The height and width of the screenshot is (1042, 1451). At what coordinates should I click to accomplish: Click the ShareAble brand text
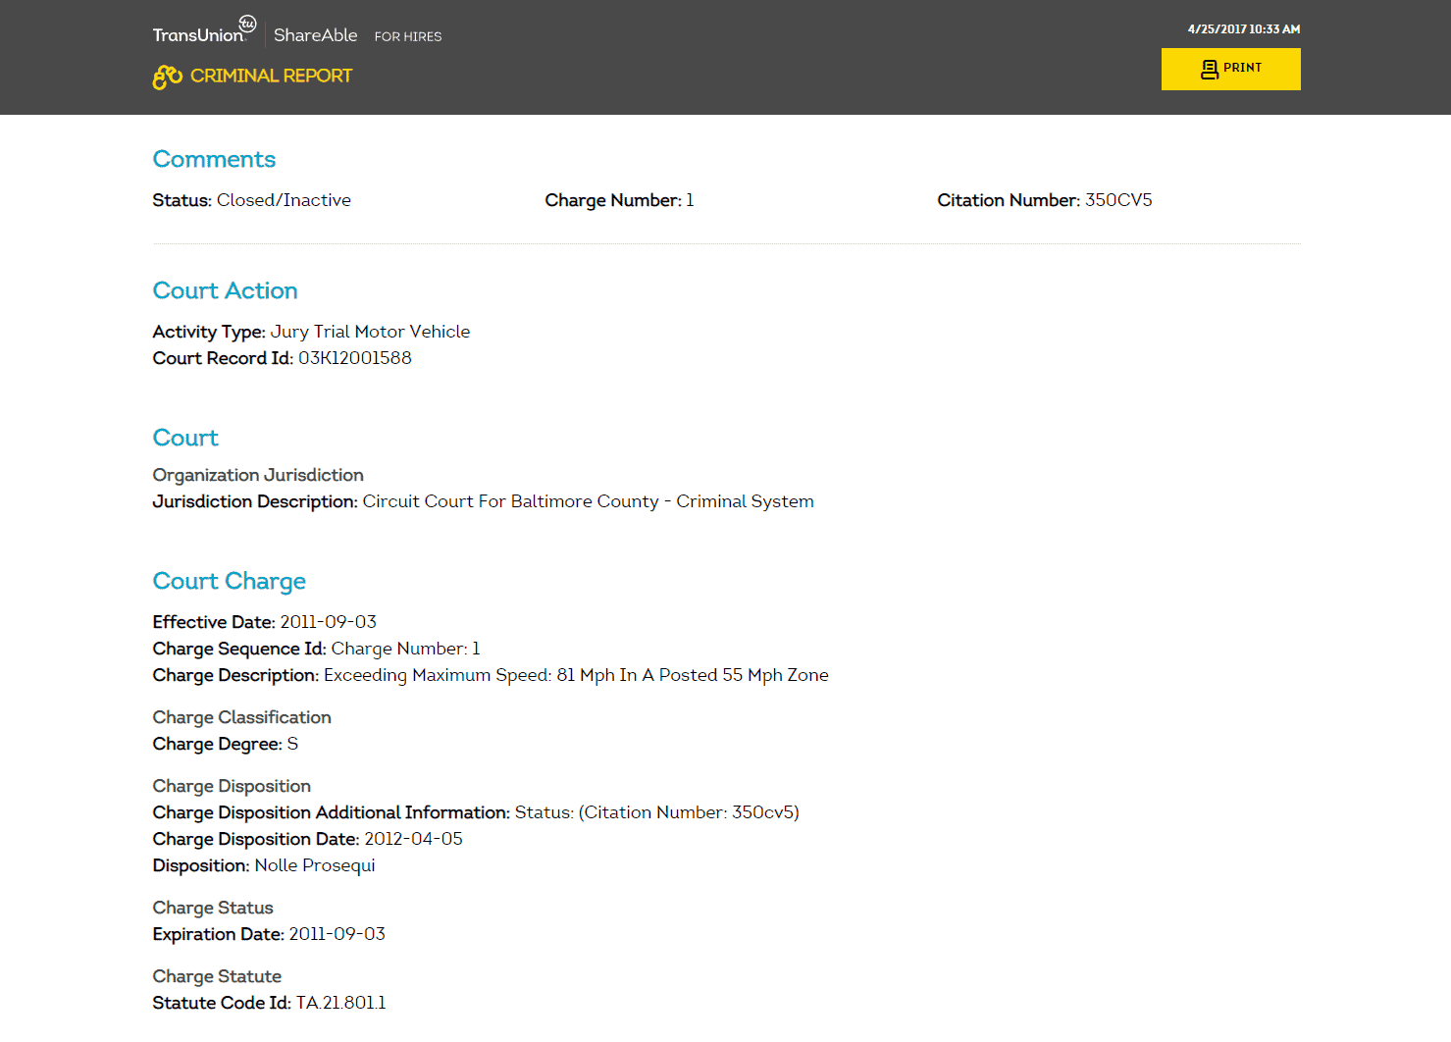315,35
